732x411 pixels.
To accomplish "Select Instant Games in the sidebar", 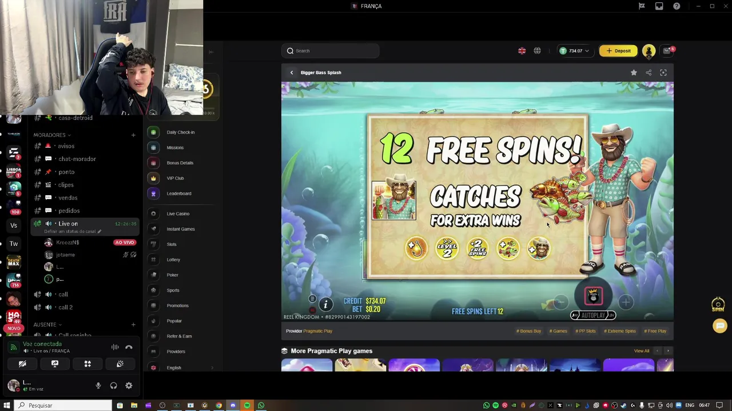I will pyautogui.click(x=181, y=229).
